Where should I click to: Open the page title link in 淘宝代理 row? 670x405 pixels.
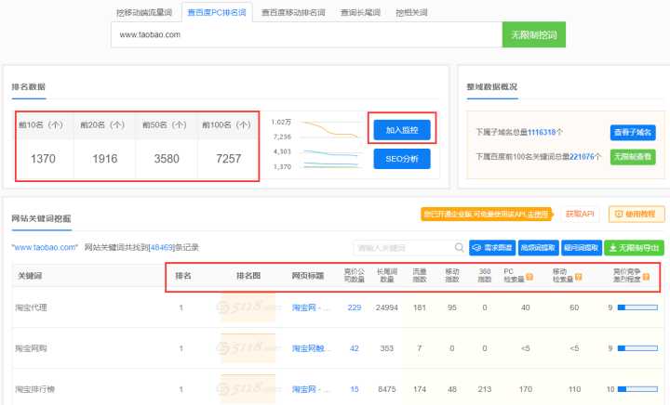click(311, 307)
